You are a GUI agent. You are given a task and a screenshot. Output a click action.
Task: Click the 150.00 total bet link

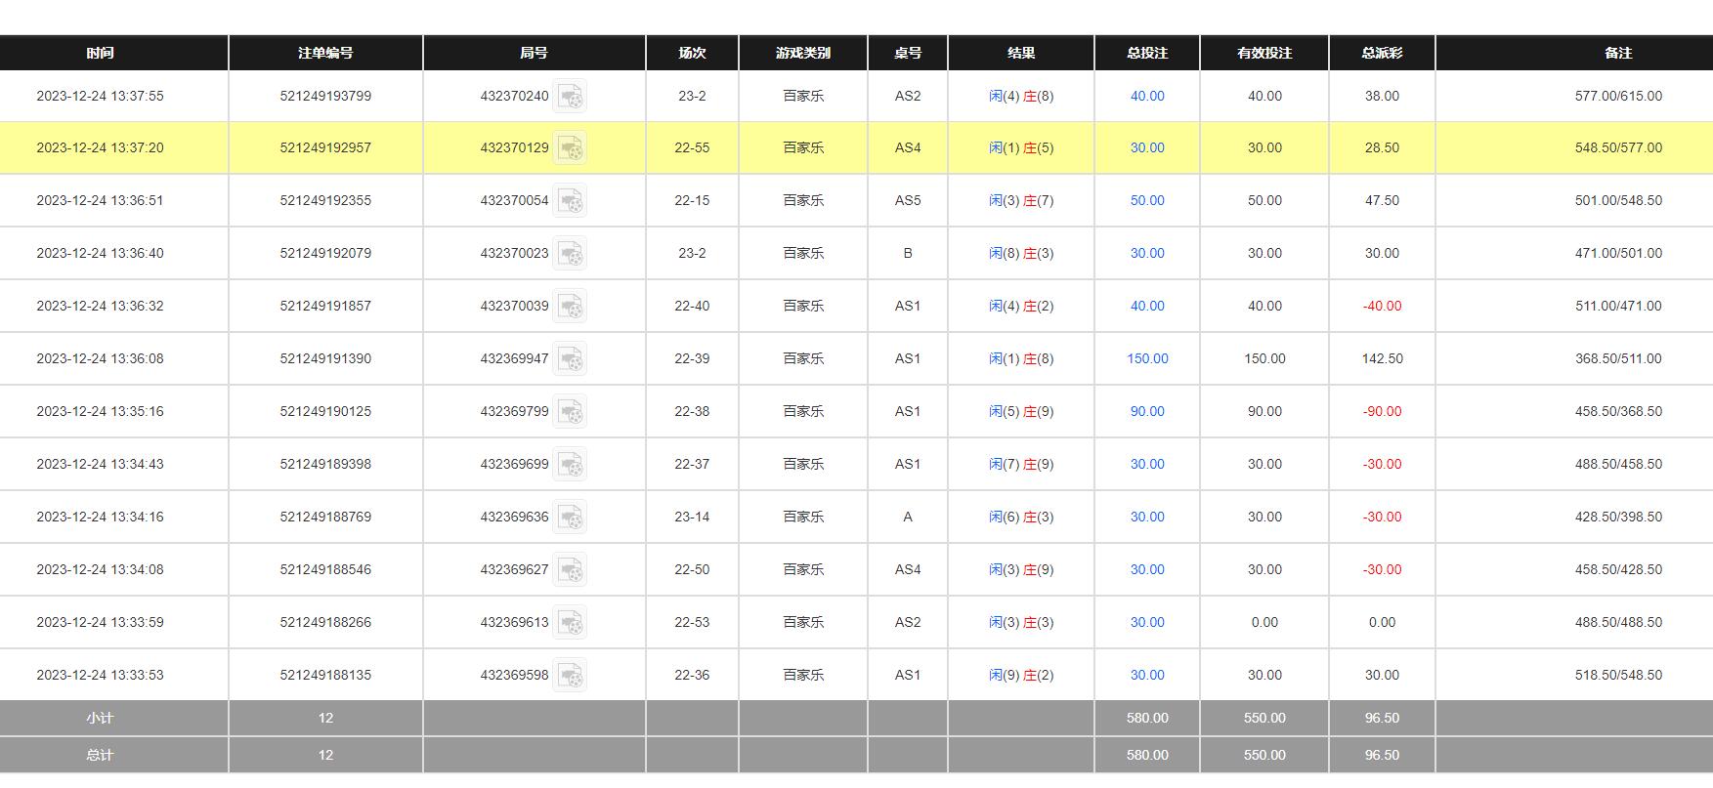coord(1147,358)
